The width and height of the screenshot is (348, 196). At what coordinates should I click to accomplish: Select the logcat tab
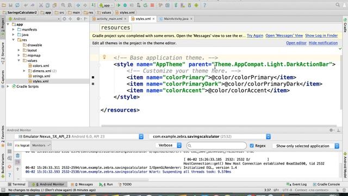coord(22,145)
